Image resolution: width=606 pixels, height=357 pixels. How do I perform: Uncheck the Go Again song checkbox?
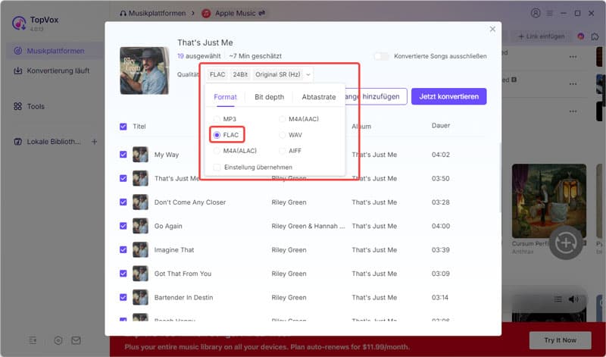click(123, 226)
